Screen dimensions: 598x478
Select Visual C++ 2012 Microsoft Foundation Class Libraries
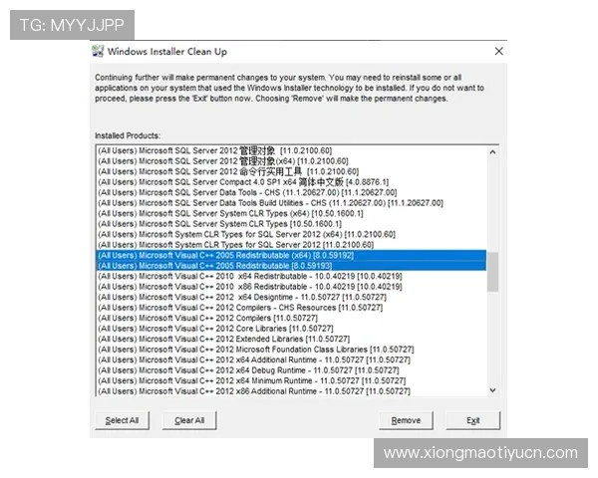291,350
